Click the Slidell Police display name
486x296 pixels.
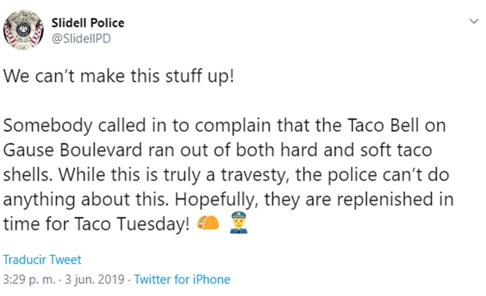click(88, 23)
